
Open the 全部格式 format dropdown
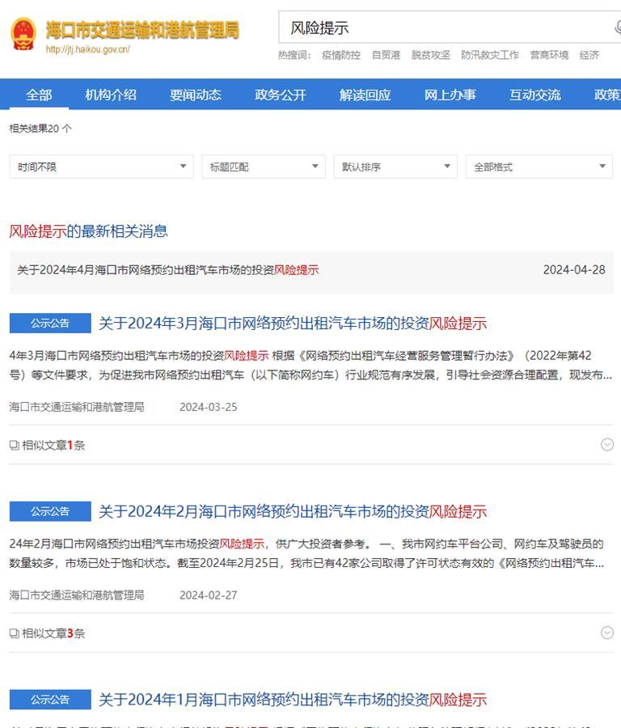(x=539, y=167)
